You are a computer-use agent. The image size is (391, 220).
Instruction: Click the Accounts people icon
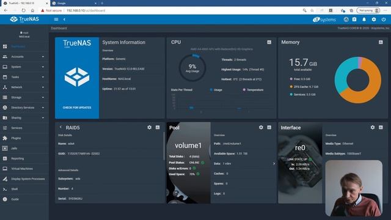[x=5, y=57]
